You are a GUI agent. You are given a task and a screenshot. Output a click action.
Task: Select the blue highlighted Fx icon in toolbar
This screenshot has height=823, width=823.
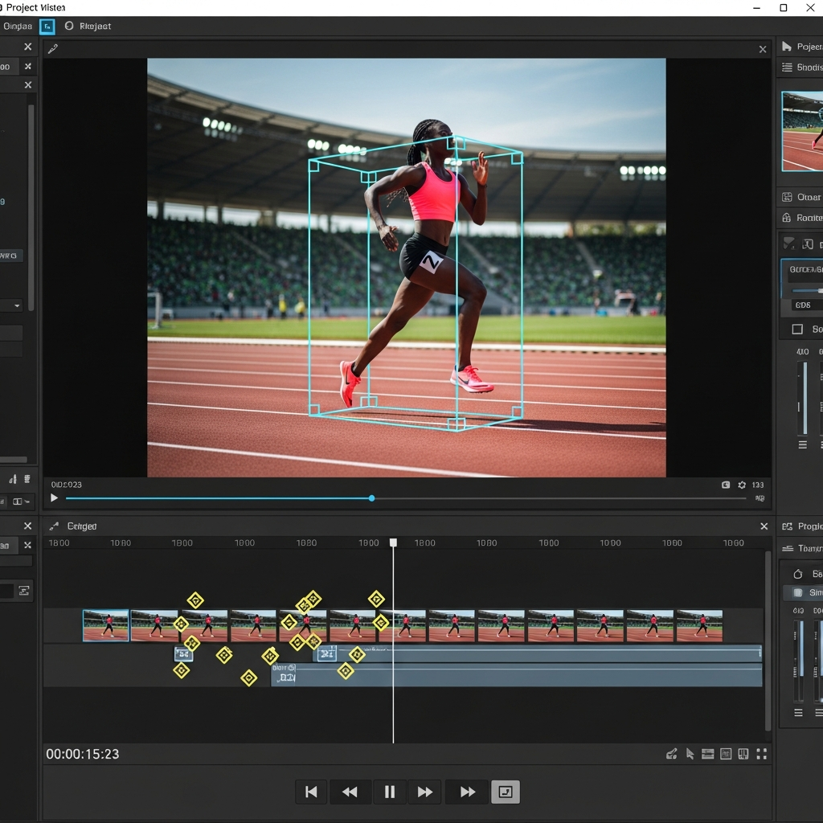(47, 27)
